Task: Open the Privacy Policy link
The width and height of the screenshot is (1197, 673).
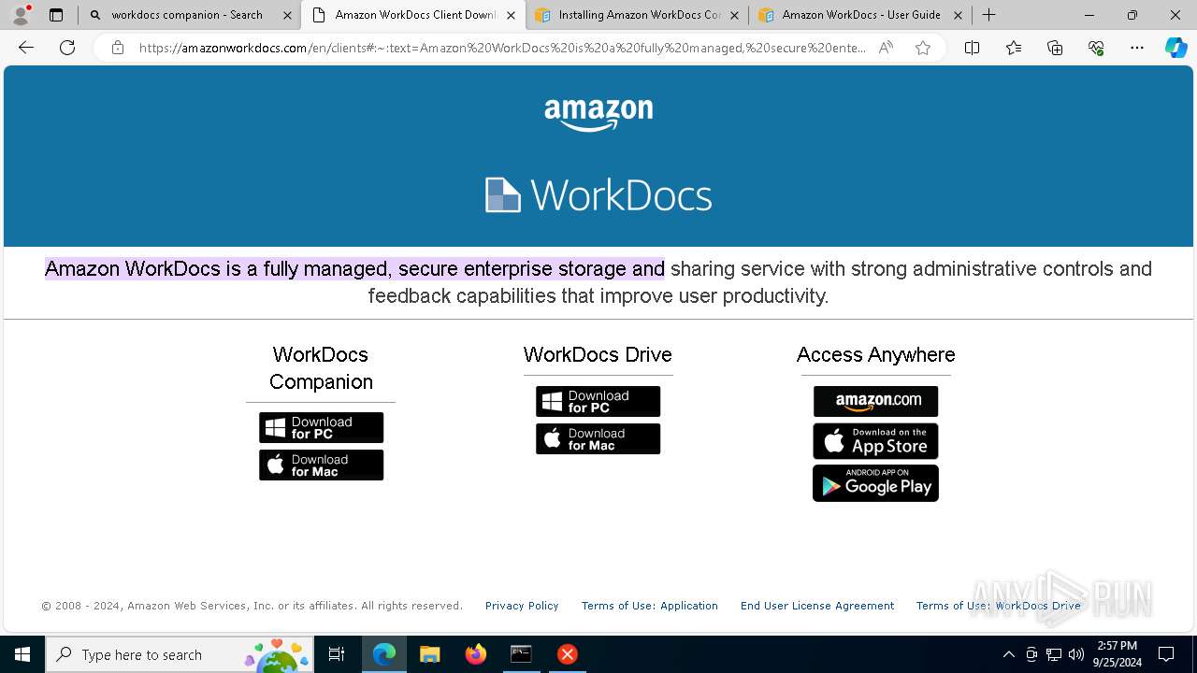Action: (522, 606)
